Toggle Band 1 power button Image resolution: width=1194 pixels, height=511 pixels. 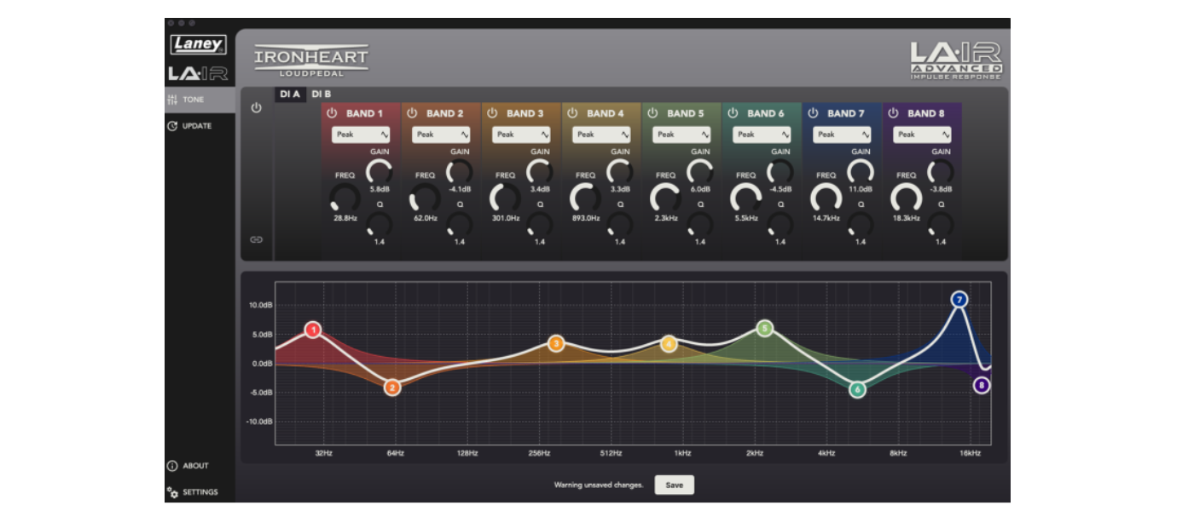tap(332, 113)
